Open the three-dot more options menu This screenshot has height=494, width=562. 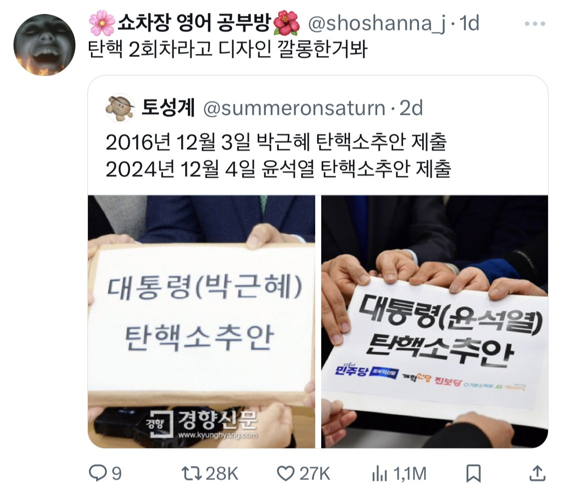(x=535, y=24)
